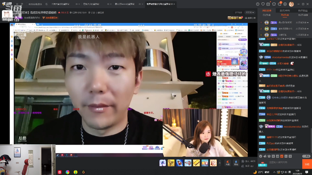Send the orange calendar gift
Image resolution: width=312 pixels, height=175 pixels.
(213, 163)
